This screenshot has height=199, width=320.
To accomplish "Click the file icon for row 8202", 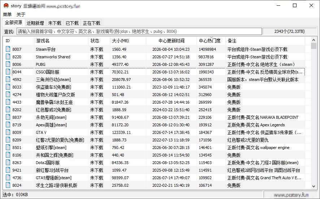I will click(x=8, y=109).
